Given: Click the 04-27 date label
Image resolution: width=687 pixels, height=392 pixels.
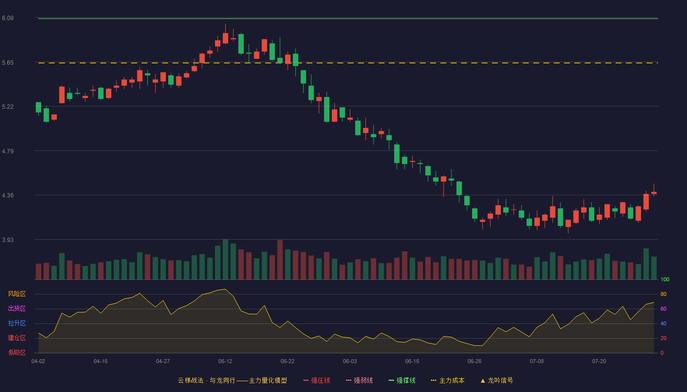Looking at the screenshot, I should click(x=163, y=361).
